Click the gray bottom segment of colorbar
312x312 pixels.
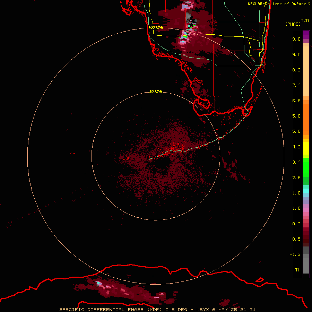(306, 266)
